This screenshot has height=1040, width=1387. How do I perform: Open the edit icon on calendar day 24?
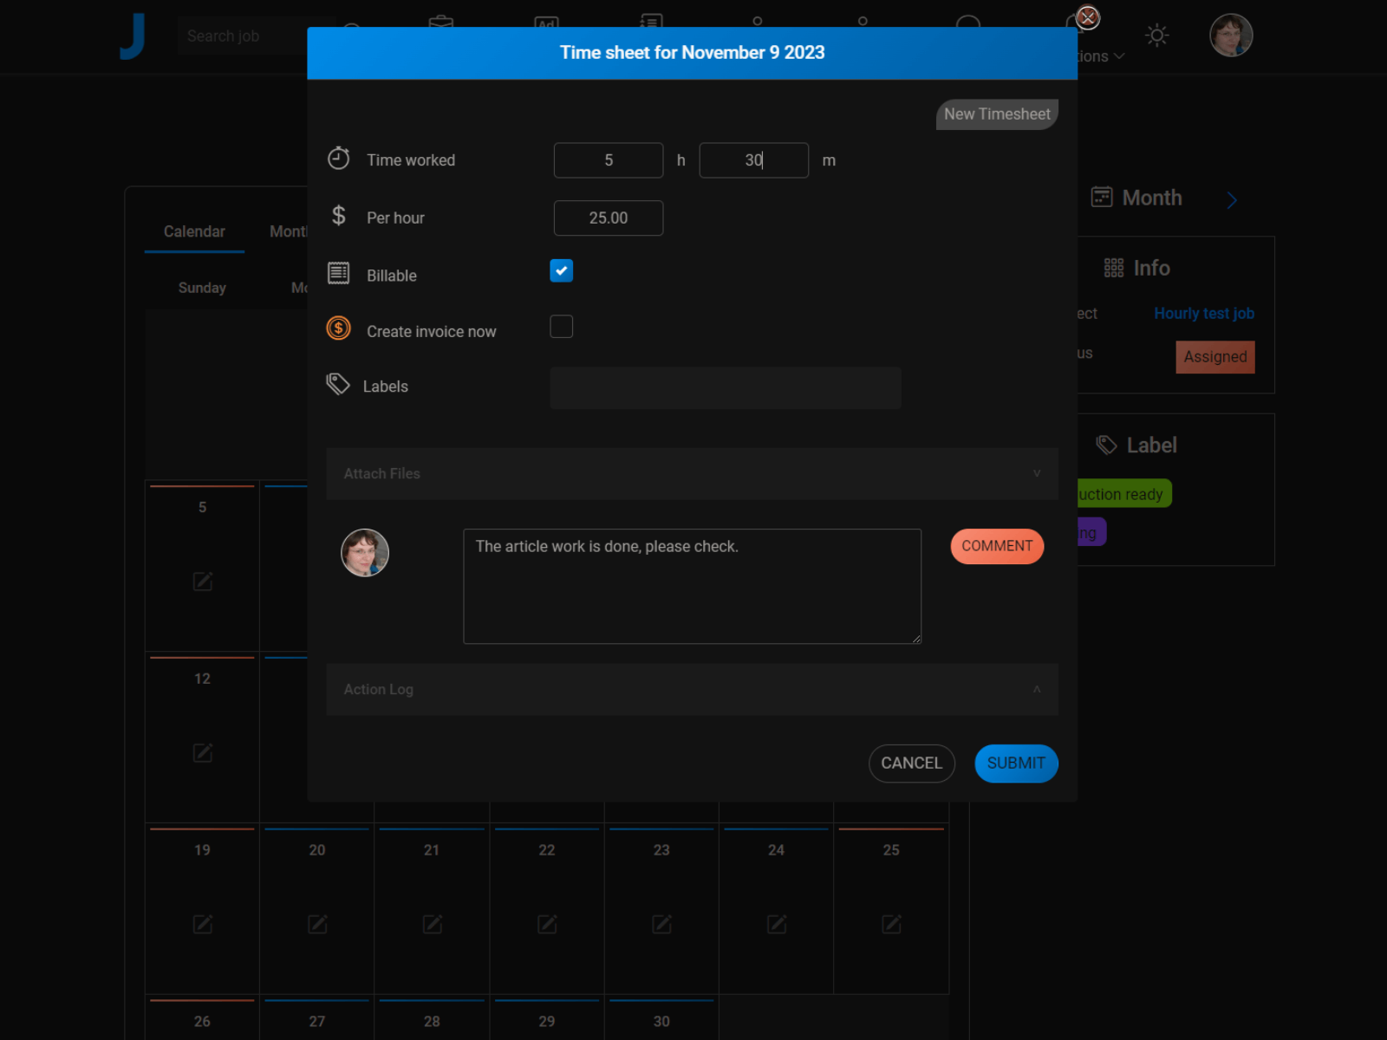(x=777, y=925)
